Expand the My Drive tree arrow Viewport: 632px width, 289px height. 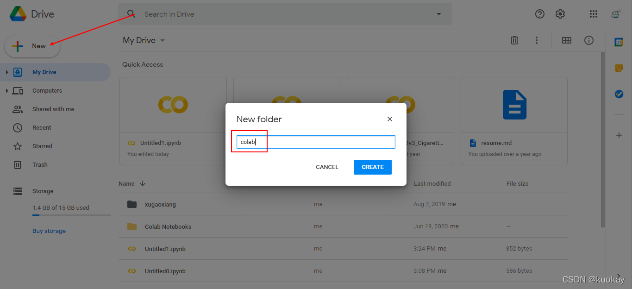click(7, 72)
